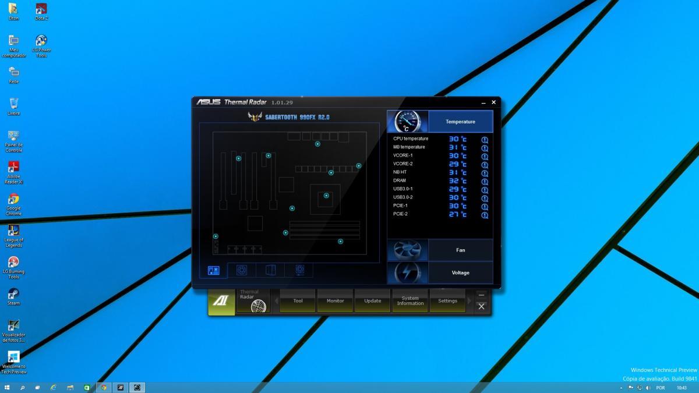This screenshot has height=393, width=699.
Task: Open Task View from the taskbar
Action: 37,387
